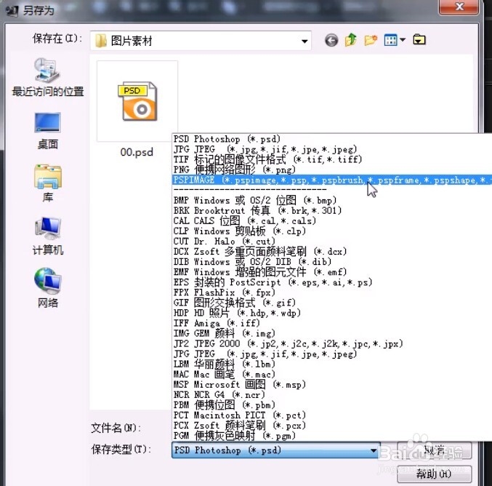Screen dimensions: 492x486
Task: Click the Back navigation arrow icon
Action: (x=331, y=40)
